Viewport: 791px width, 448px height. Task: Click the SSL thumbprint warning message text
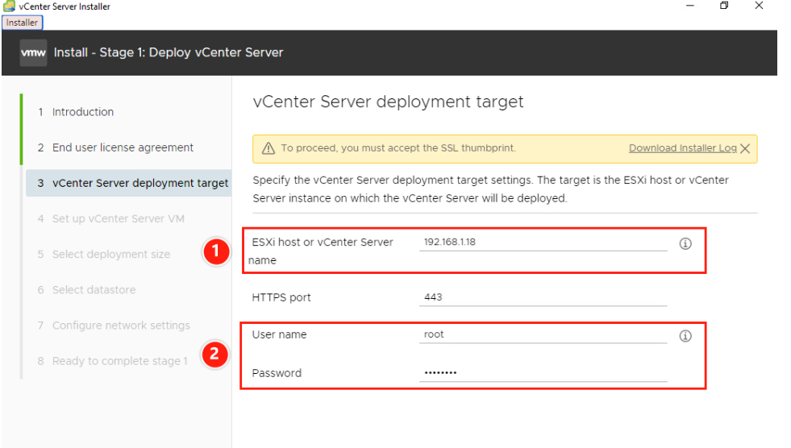point(398,148)
